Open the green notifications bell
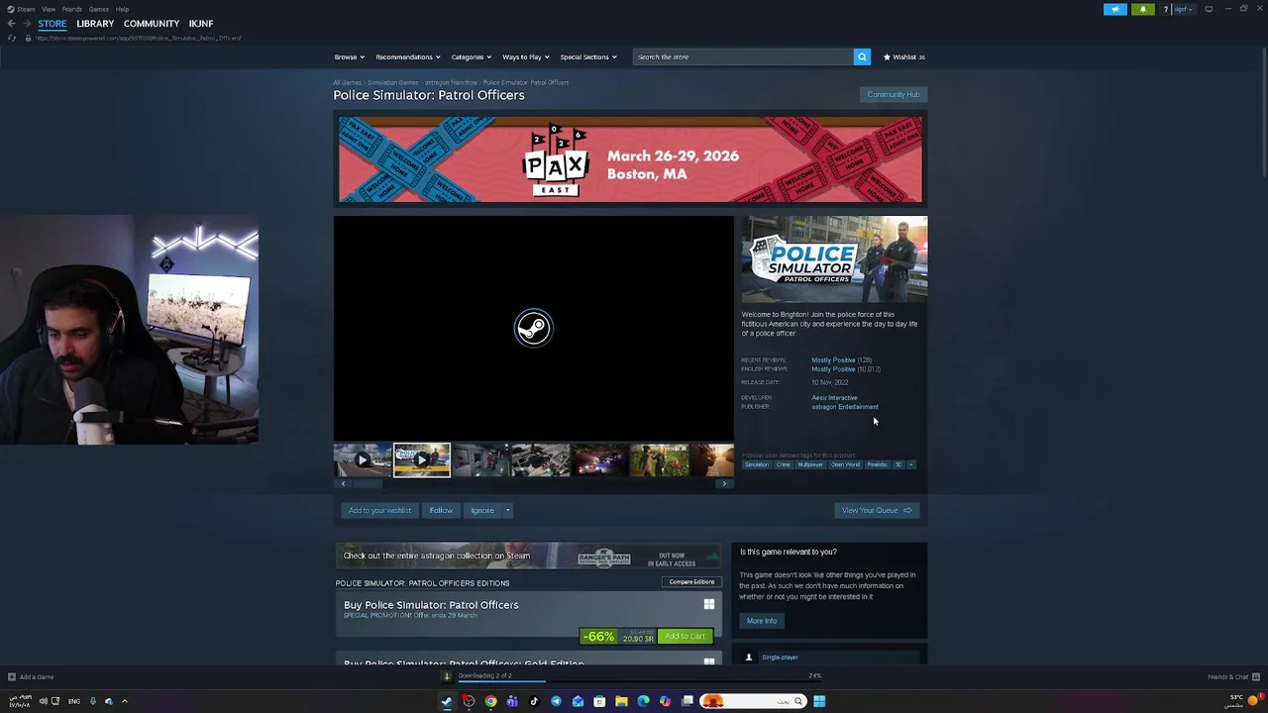The width and height of the screenshot is (1268, 713). pyautogui.click(x=1142, y=9)
